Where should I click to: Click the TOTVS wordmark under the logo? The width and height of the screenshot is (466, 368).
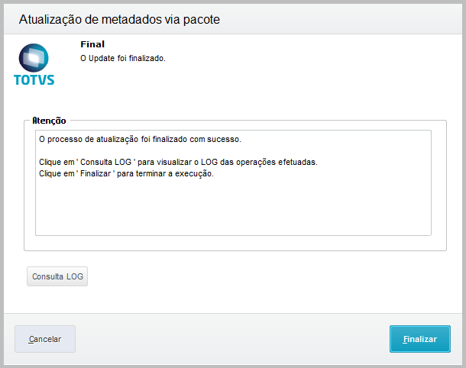coord(34,79)
